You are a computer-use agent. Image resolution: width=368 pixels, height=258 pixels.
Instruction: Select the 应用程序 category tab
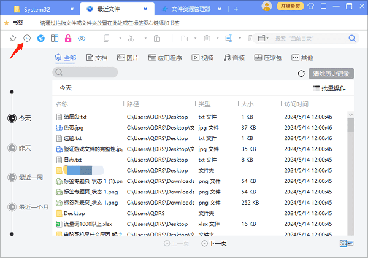click(165, 58)
